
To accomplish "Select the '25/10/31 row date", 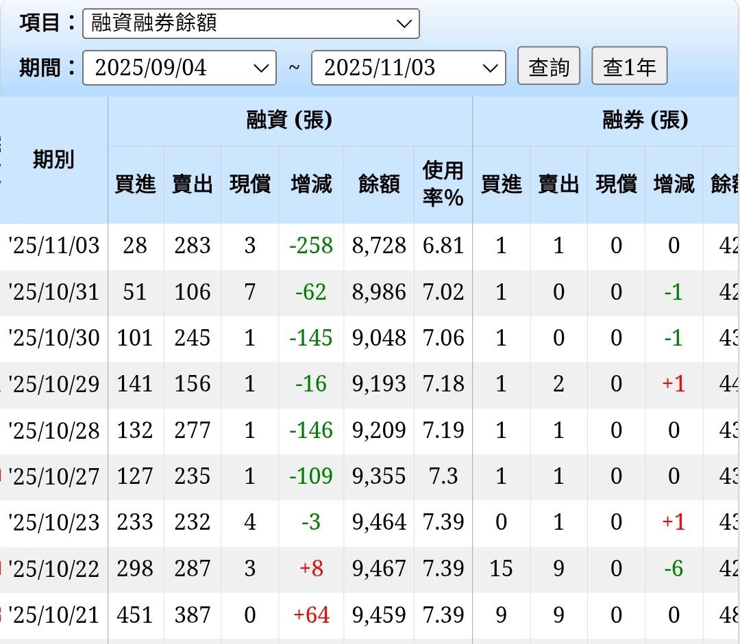I will point(54,292).
